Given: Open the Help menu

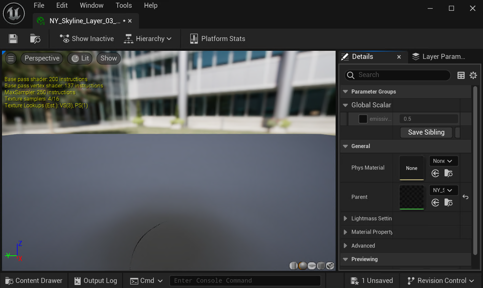Looking at the screenshot, I should [151, 5].
